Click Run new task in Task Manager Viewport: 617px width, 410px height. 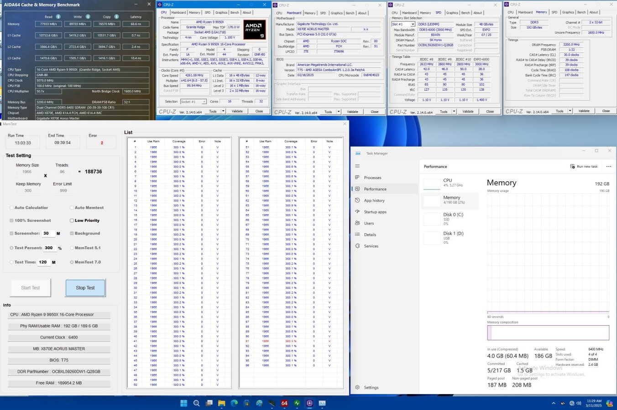[584, 166]
